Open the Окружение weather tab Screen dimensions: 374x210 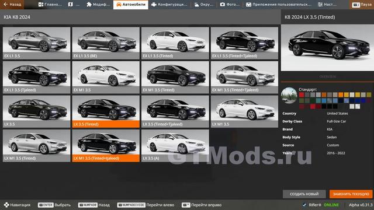pos(204,4)
